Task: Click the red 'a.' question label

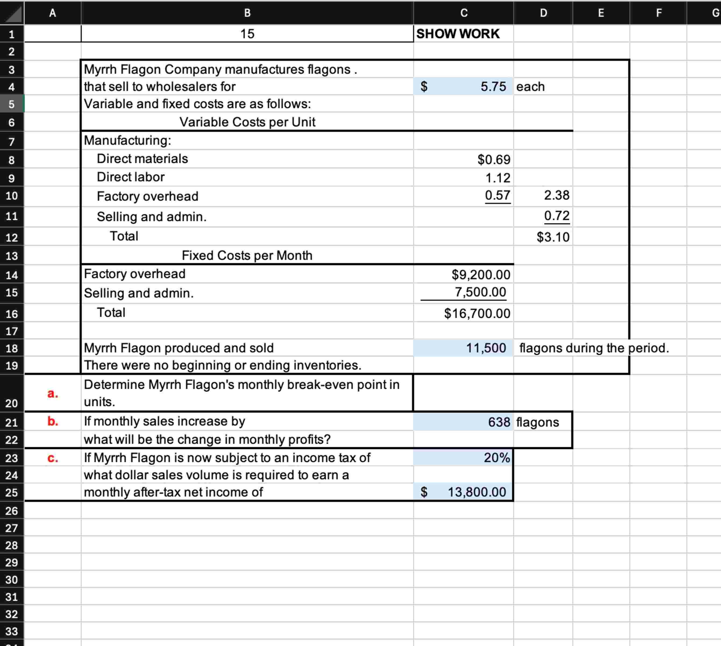Action: point(52,393)
